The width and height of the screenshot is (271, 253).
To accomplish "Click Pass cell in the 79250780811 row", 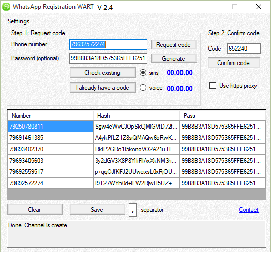I will click(x=222, y=126).
